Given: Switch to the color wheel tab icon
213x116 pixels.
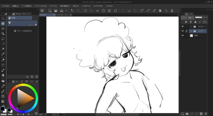Looking at the screenshot, I should coord(13,81).
